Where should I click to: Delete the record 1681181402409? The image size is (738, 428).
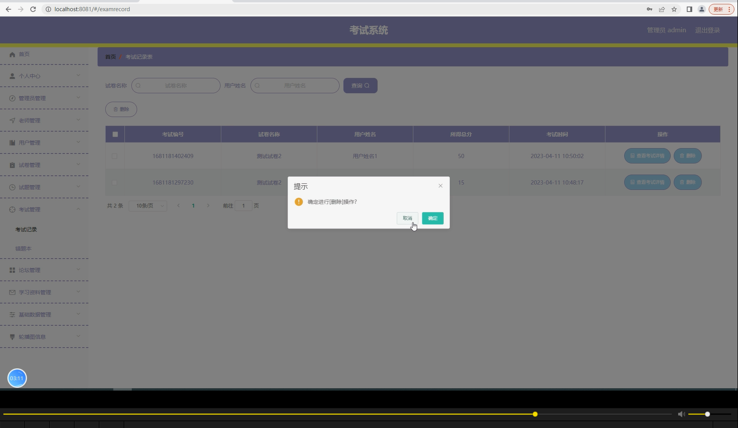(x=687, y=156)
